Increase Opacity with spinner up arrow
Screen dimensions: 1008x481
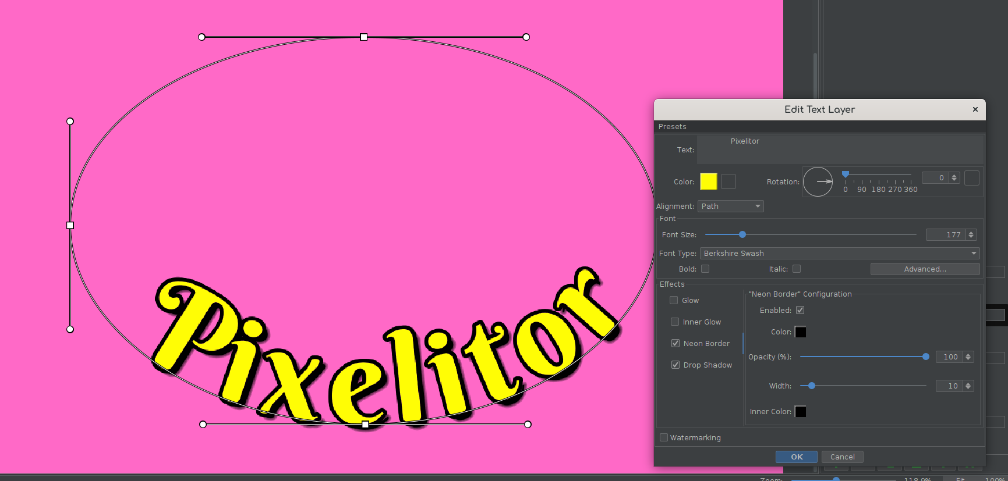968,355
